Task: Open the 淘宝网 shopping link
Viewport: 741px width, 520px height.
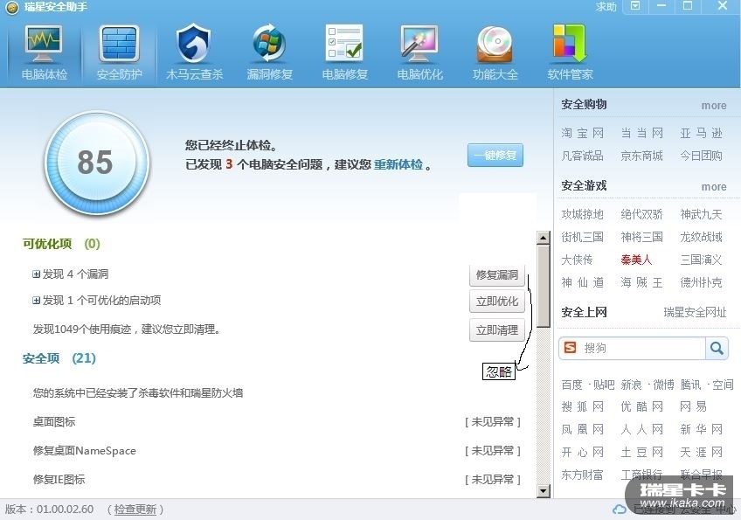Action: (582, 134)
